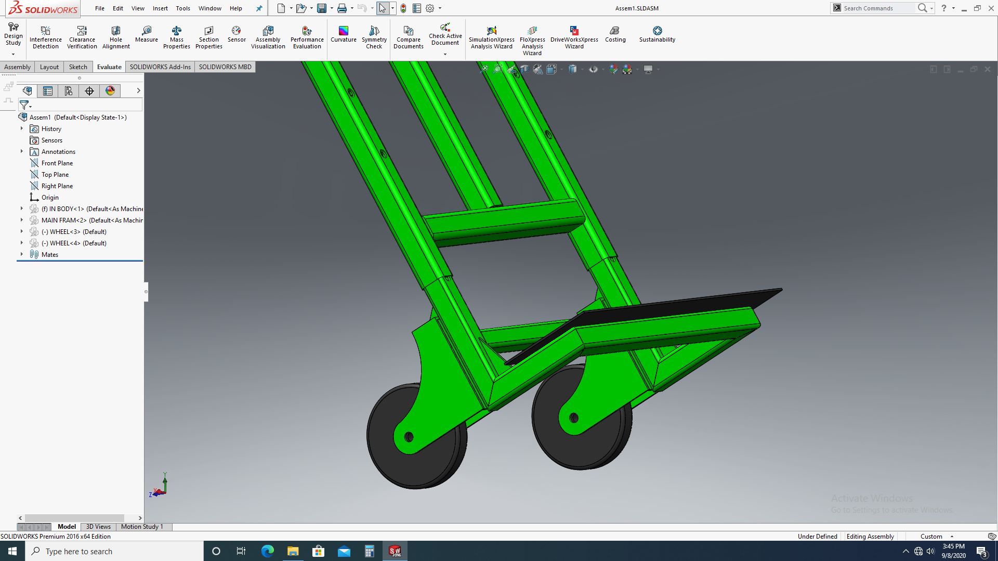Switch to the Motion Study 1 tab
Image resolution: width=998 pixels, height=561 pixels.
(142, 527)
